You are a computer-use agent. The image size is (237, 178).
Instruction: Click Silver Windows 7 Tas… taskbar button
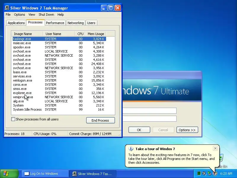point(93,174)
